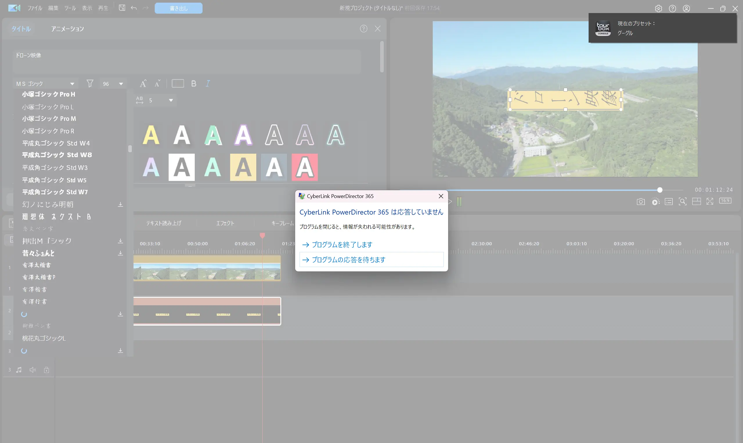Download the 幻ノにじみ明朝 font
743x443 pixels.
click(x=120, y=204)
